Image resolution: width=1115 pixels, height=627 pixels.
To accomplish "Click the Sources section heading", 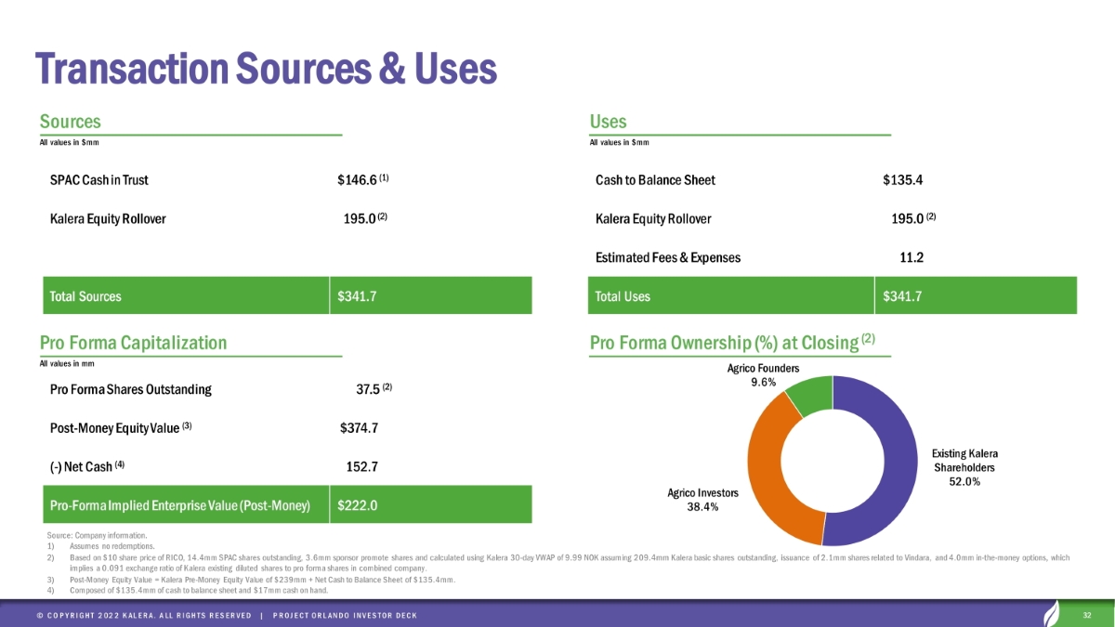I will [x=71, y=122].
